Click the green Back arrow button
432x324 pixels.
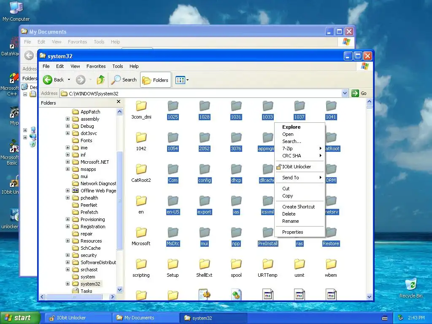click(47, 80)
